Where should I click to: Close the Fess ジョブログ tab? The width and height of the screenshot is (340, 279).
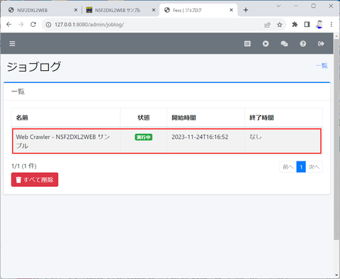[232, 10]
